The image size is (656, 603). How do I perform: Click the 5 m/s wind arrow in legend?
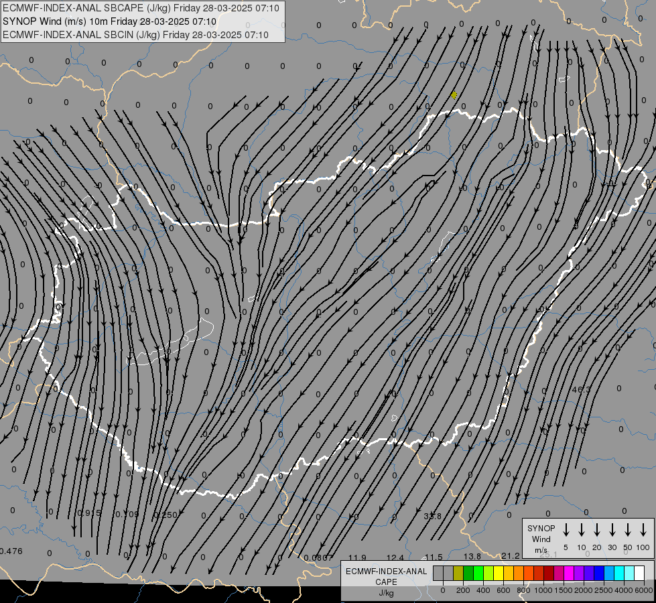(x=566, y=530)
